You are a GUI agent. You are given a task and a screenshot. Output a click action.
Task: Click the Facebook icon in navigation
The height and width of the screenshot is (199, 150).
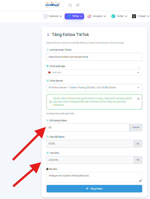point(45,16)
